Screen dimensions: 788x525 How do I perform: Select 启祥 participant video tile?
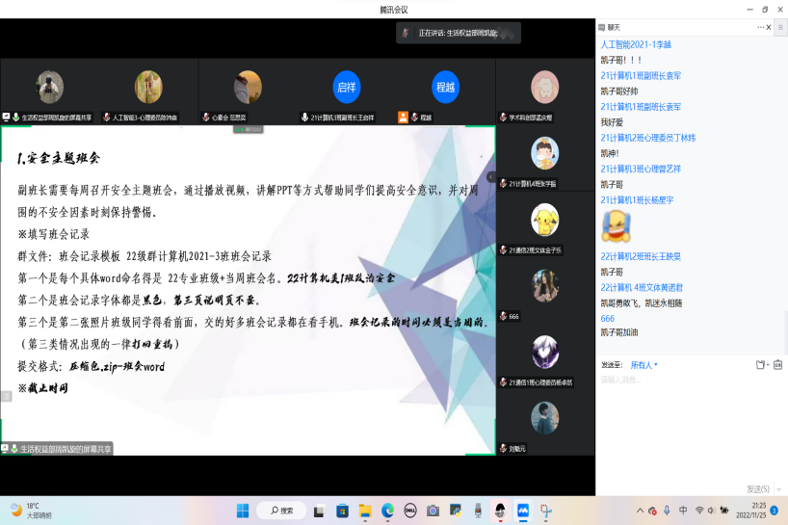[346, 87]
